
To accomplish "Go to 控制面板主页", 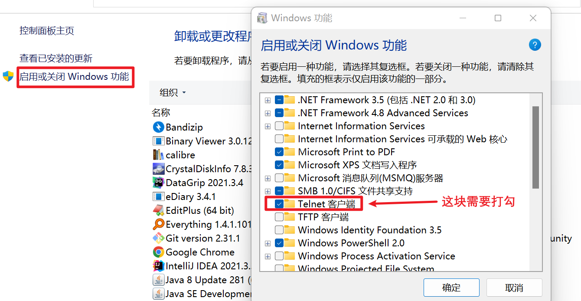I will point(47,31).
